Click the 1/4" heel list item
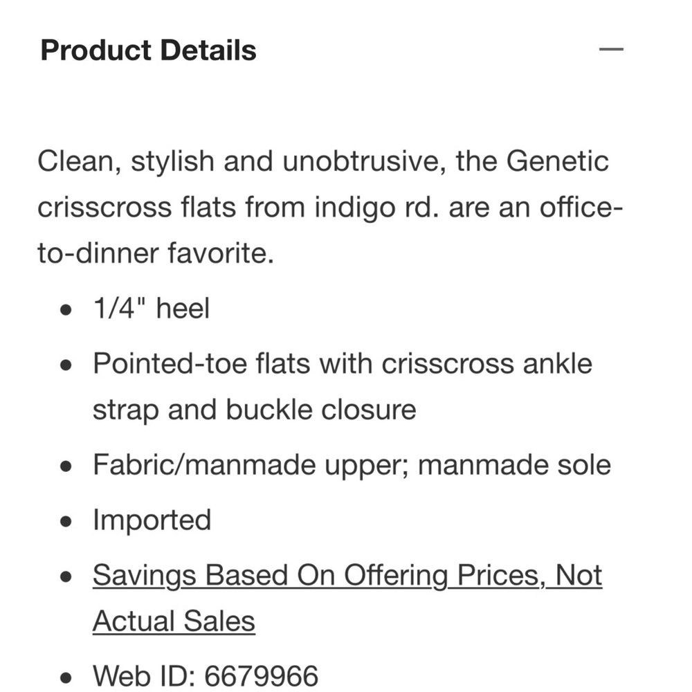Viewport: 692px width, 692px height. click(151, 308)
